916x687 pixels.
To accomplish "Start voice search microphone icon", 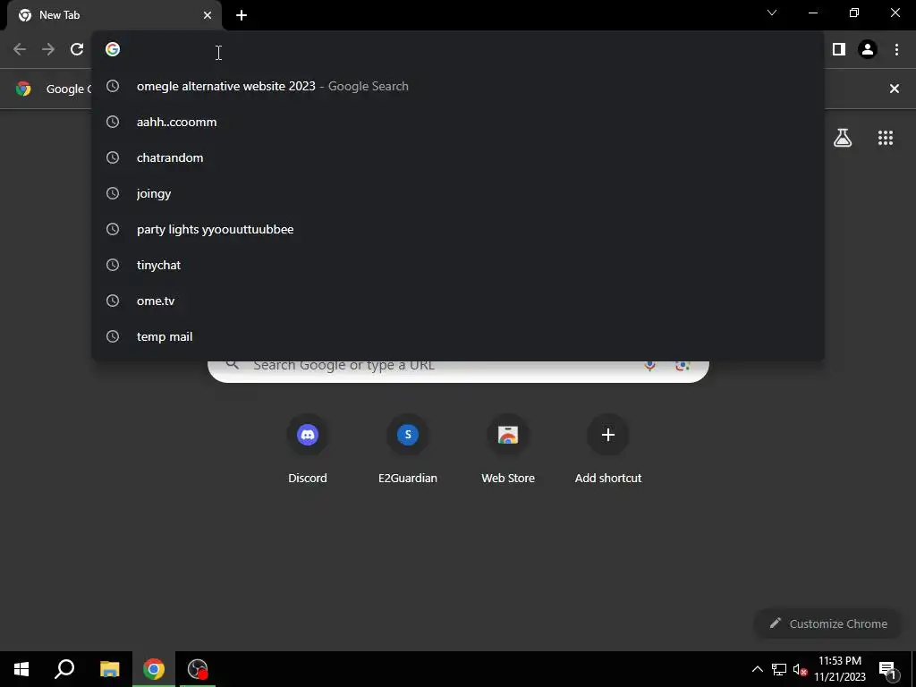I will point(649,366).
